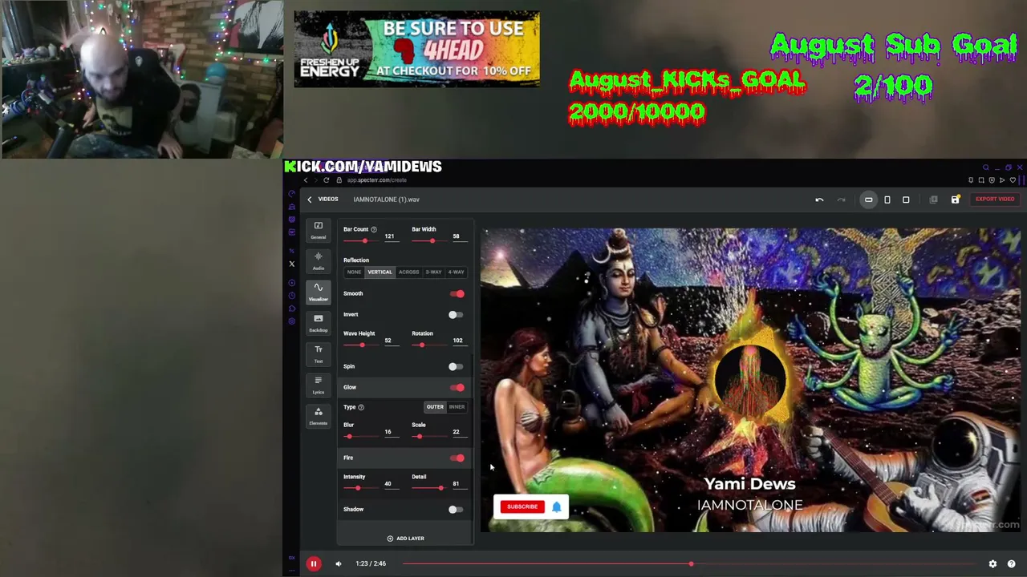Click the browser search magnifier icon
This screenshot has height=577, width=1027.
(x=986, y=167)
